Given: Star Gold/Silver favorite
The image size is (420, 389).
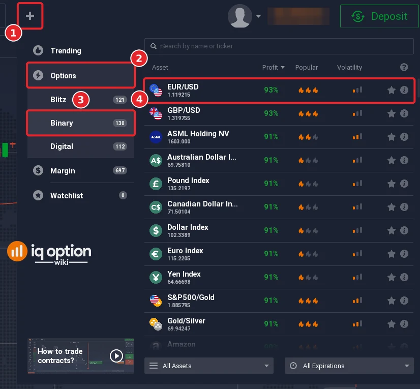Looking at the screenshot, I should point(392,324).
